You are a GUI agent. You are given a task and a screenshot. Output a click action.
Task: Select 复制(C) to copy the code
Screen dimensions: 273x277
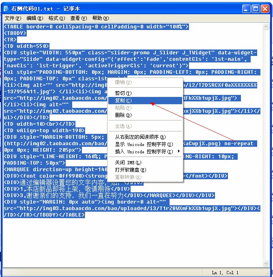[x=145, y=101]
